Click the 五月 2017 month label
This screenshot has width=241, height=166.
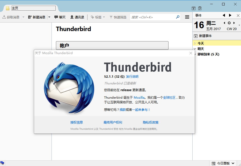(x=214, y=29)
